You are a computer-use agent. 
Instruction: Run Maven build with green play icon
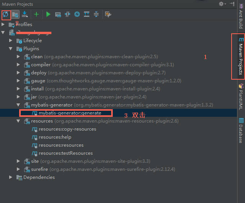click(x=48, y=14)
